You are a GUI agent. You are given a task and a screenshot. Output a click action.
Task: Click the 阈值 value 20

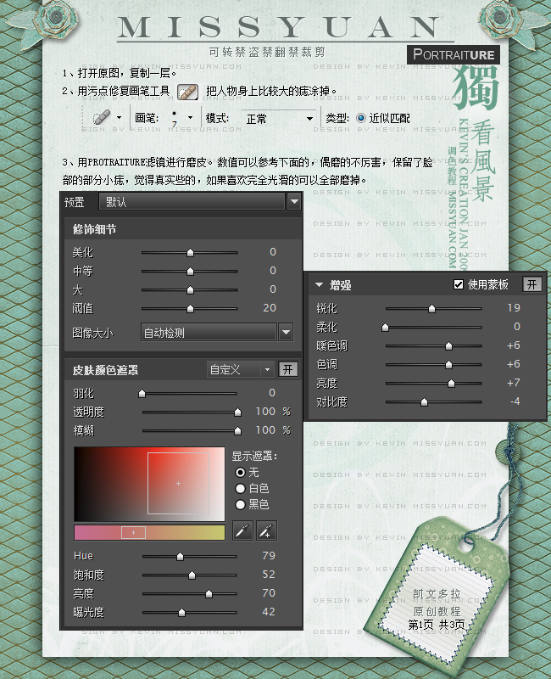269,308
